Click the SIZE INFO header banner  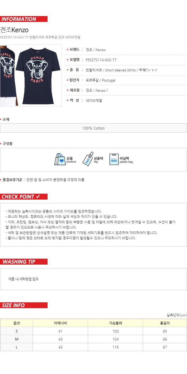[x=24, y=305]
